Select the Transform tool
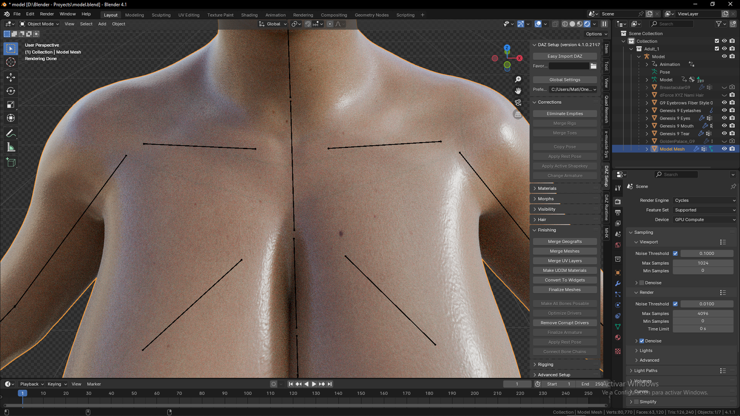 tap(11, 118)
